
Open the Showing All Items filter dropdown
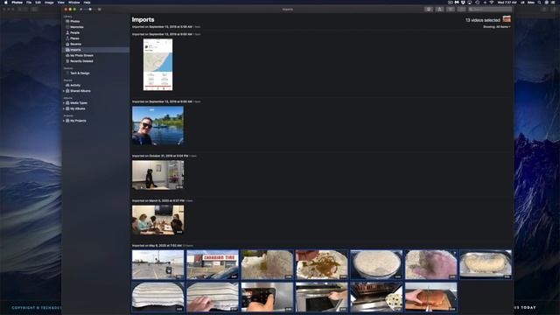tap(497, 27)
